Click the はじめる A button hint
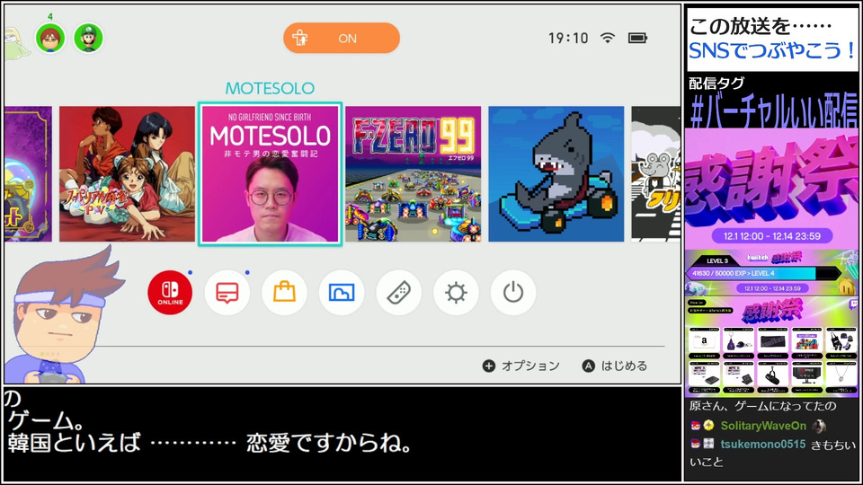 (615, 366)
